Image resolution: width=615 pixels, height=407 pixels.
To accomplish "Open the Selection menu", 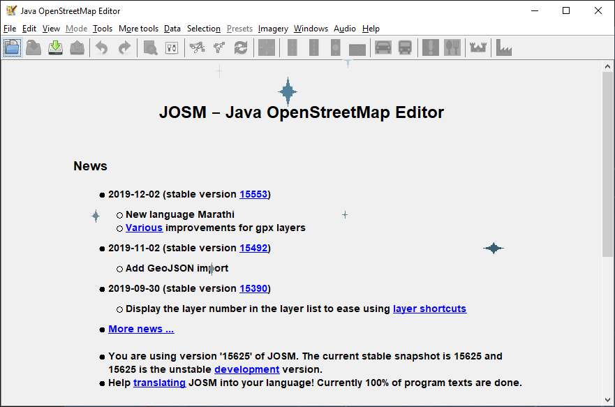I will [x=204, y=29].
